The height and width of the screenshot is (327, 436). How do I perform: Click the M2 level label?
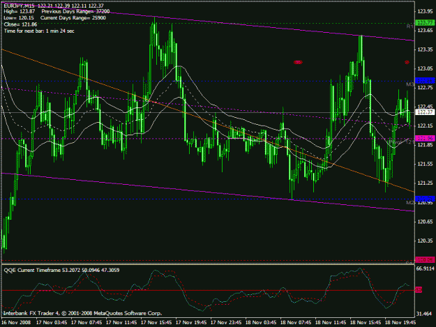tap(410, 202)
